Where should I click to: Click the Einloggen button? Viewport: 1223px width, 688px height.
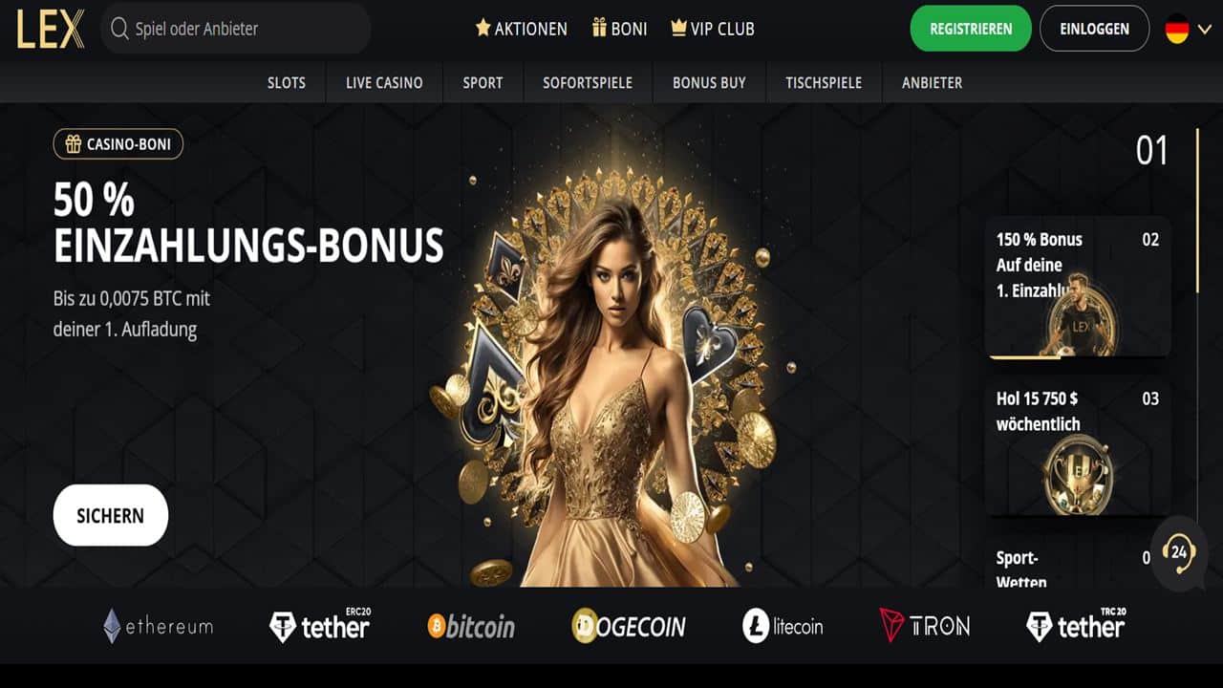(x=1095, y=29)
